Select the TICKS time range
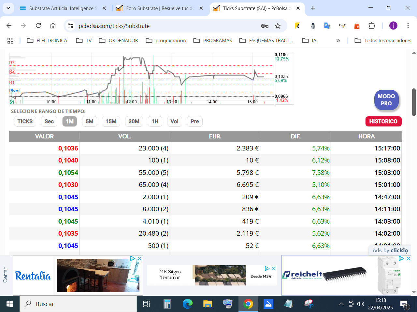The width and height of the screenshot is (417, 312). click(25, 121)
